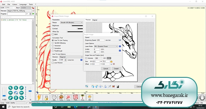The width and height of the screenshot is (206, 109).
Task: Click Cancel in Target image dialog
Action: [x=106, y=69]
